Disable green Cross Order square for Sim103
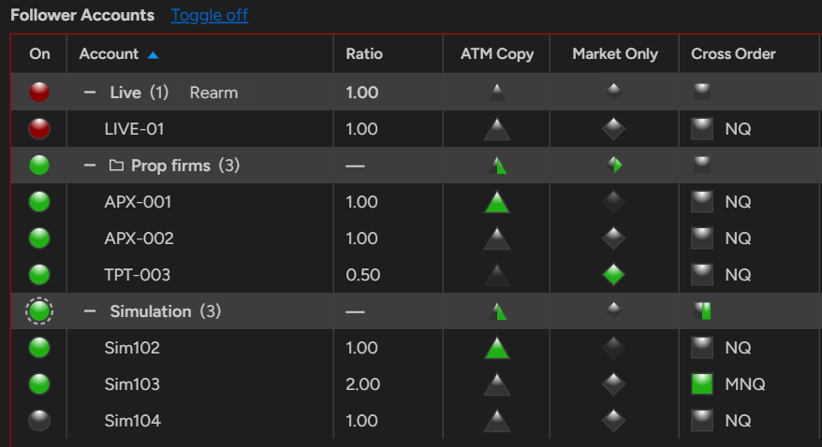 [702, 384]
